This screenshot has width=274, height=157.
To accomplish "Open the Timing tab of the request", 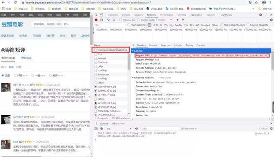I will [x=189, y=45].
